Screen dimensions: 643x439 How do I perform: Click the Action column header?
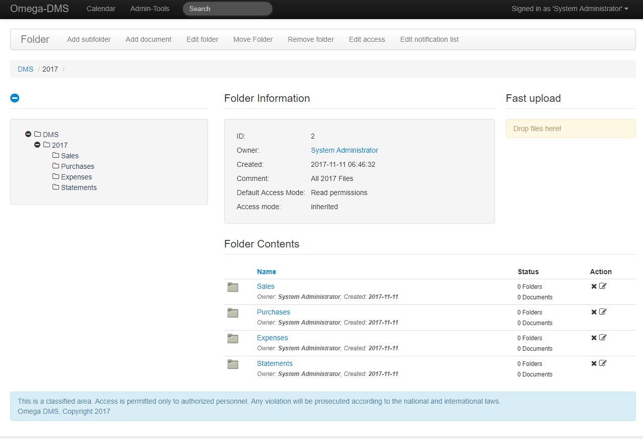pos(601,272)
